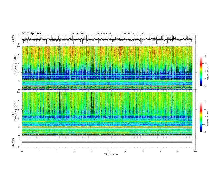Click the ch.2 frequency tick label "2"
The width and height of the screenshot is (220, 170).
point(19,127)
